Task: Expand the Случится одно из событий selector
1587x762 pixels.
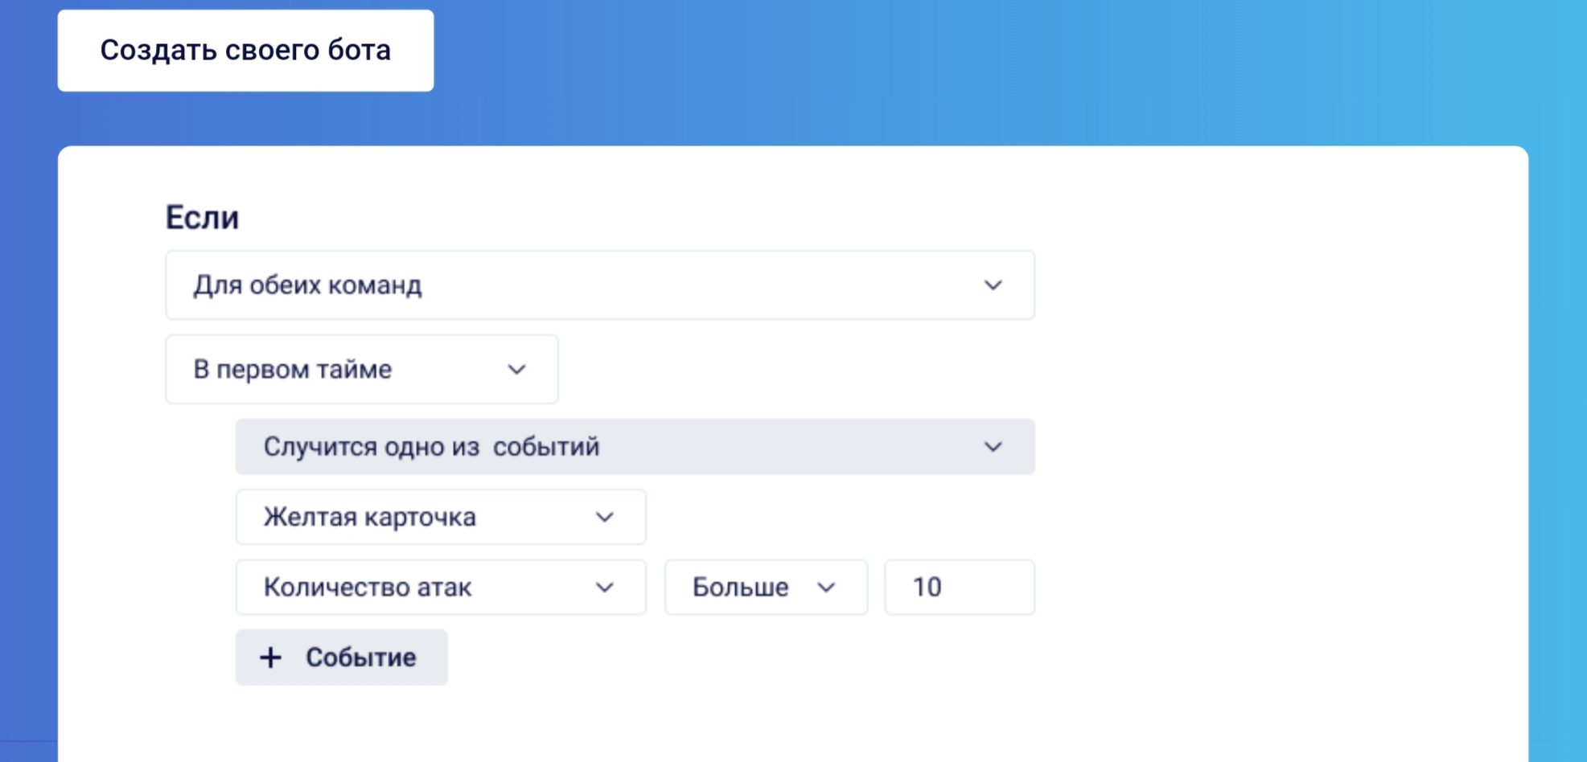Action: [634, 446]
